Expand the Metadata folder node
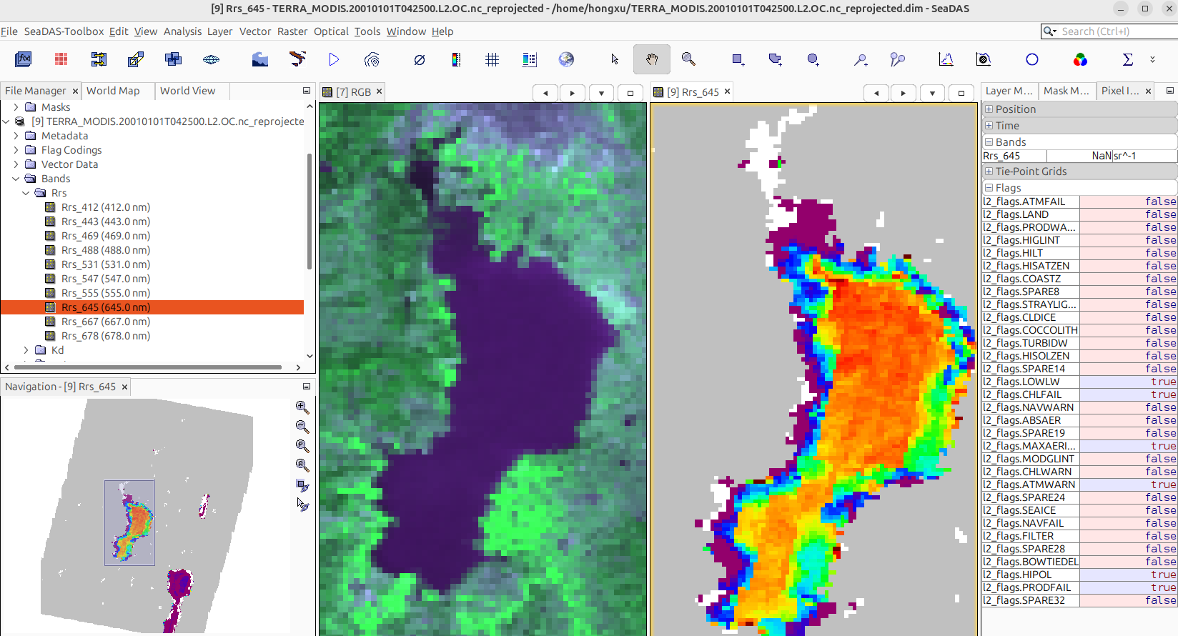Viewport: 1178px width, 636px height. tap(16, 136)
